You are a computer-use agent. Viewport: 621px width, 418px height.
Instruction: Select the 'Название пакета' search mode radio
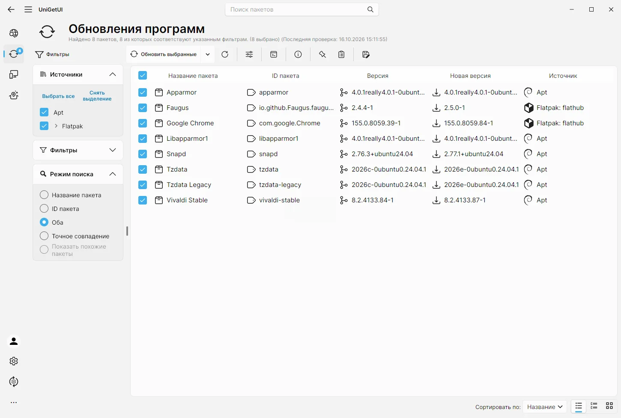coord(44,195)
